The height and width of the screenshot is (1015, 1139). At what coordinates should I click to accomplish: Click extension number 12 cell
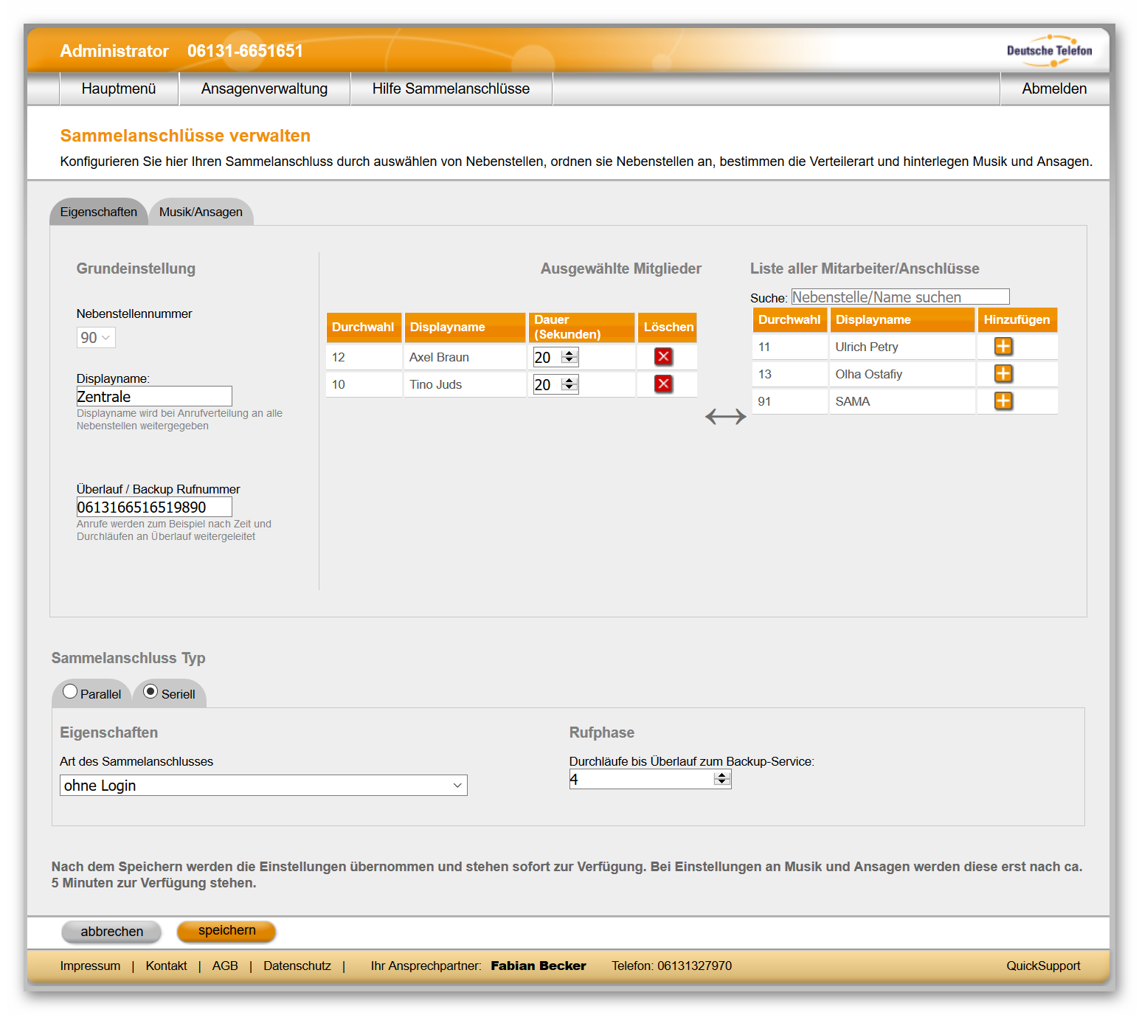point(364,357)
